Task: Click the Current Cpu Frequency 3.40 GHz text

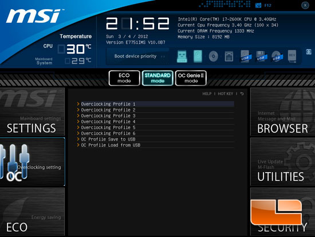Action: point(228,25)
